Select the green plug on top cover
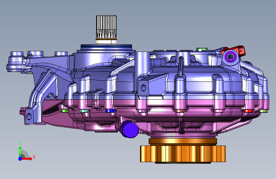 202,49
